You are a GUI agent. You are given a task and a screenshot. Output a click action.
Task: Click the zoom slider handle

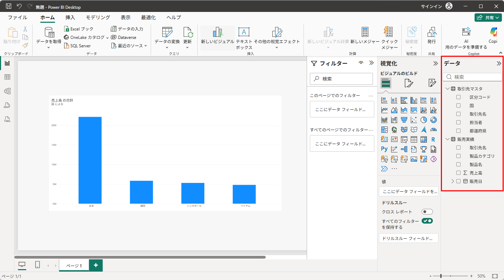tap(441, 276)
